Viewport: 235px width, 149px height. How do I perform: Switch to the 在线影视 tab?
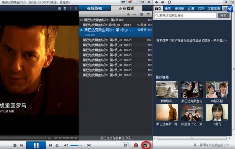click(95, 8)
